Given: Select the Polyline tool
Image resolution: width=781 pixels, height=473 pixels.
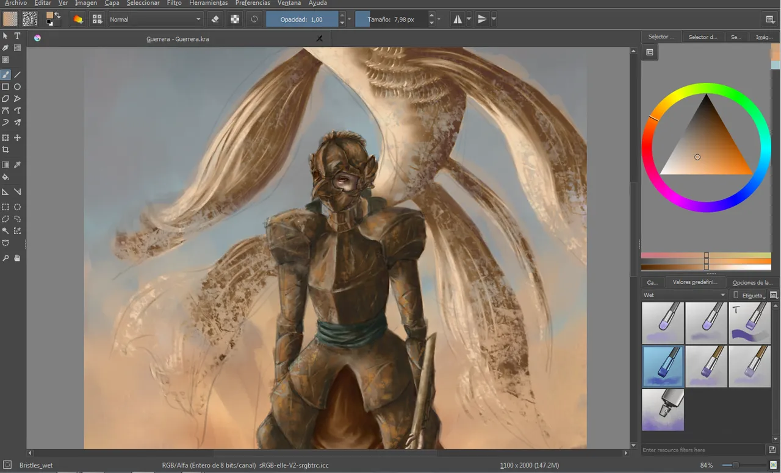Looking at the screenshot, I should click(x=18, y=99).
